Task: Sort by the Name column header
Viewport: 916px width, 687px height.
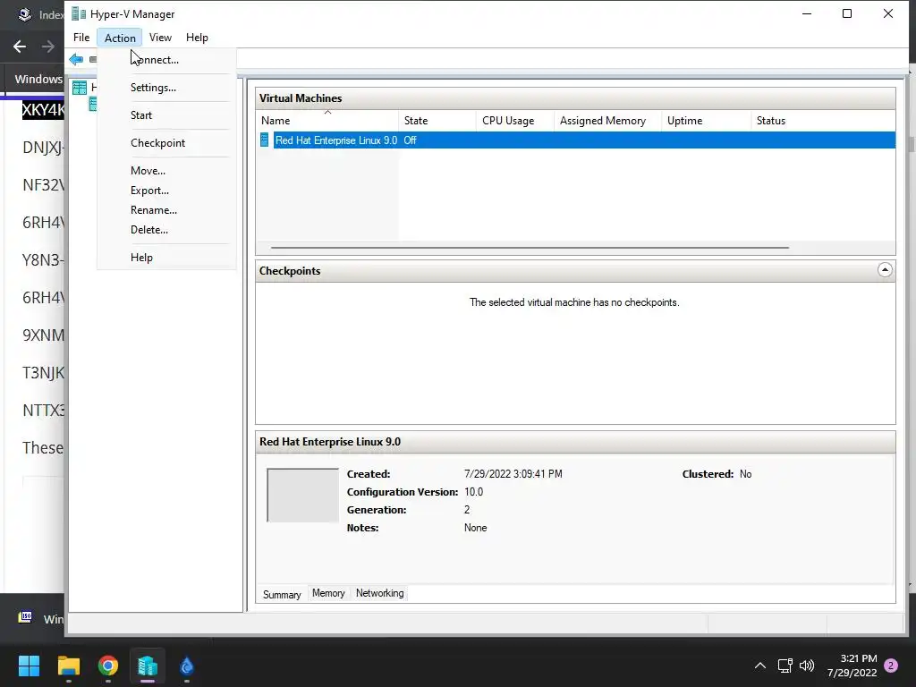Action: tap(327, 121)
